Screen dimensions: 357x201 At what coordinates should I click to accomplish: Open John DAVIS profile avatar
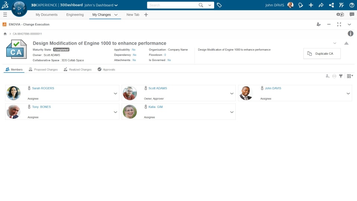290,5
